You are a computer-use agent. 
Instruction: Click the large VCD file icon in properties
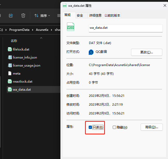click(71, 27)
